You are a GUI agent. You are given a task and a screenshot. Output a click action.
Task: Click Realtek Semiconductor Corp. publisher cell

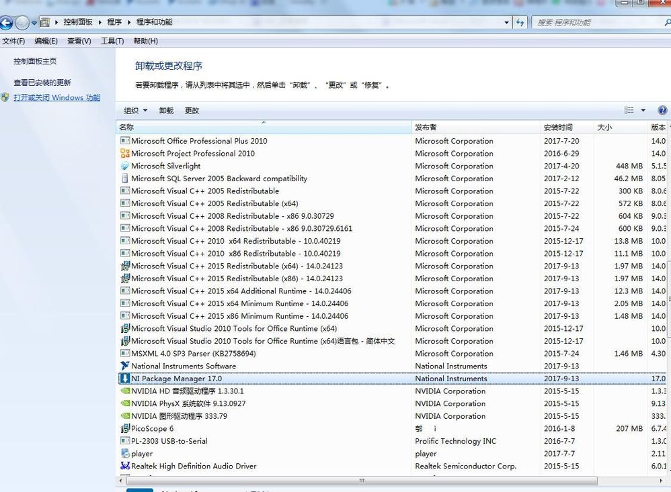(x=465, y=466)
